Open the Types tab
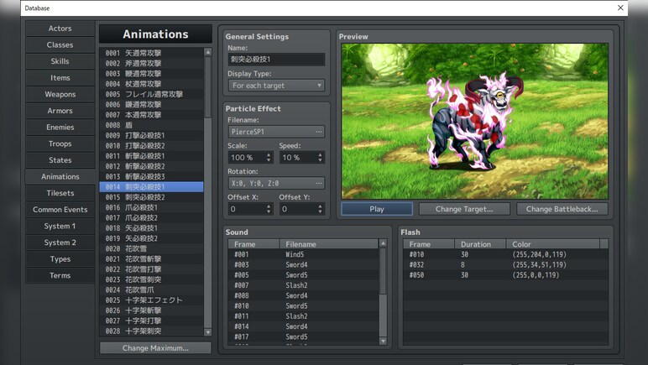The image size is (648, 365). pos(60,259)
